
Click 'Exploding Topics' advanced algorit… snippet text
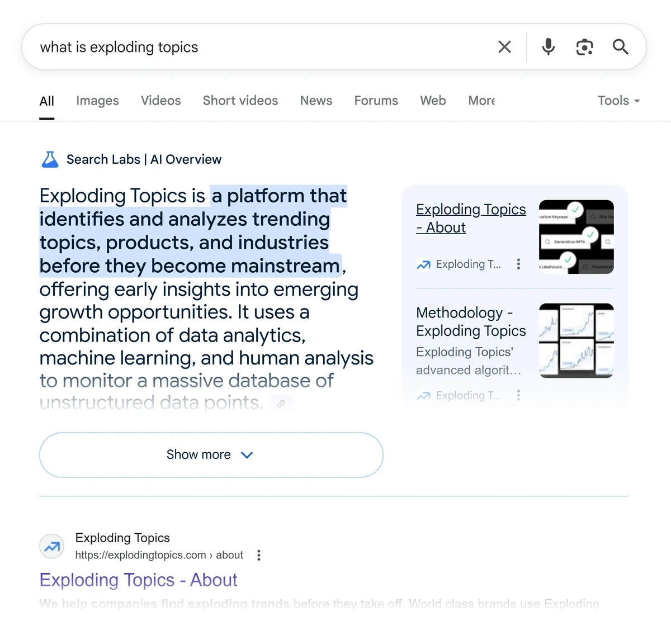tap(469, 361)
